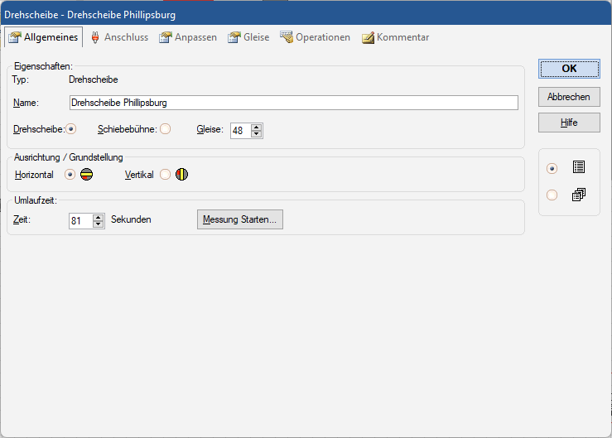The height and width of the screenshot is (438, 612).
Task: Decrease the Gleise count with down arrow
Action: click(x=257, y=134)
